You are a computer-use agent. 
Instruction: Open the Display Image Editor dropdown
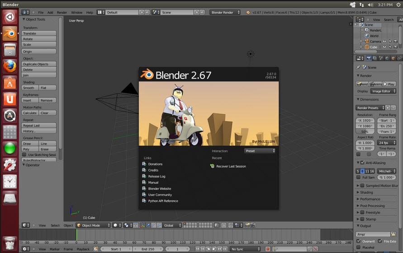point(383,91)
